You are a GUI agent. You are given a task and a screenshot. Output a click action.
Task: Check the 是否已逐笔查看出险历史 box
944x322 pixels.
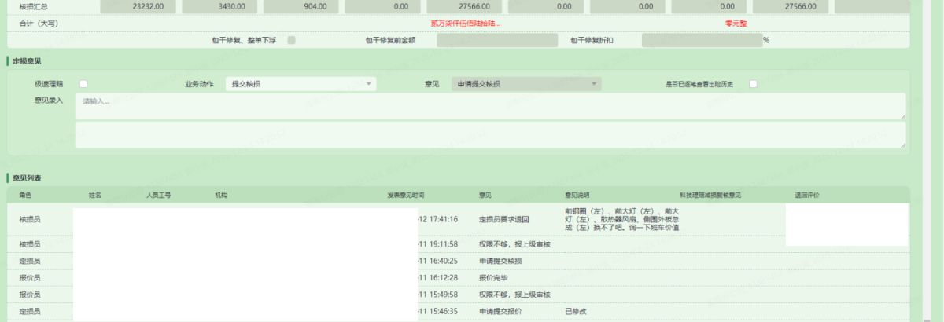click(753, 84)
